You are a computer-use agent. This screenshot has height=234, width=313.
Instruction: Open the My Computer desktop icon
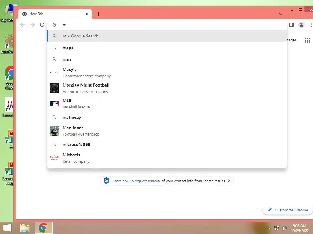[x=7, y=13]
